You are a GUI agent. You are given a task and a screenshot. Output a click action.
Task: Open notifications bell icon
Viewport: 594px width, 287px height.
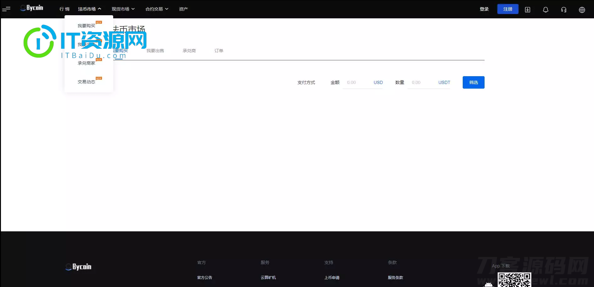(546, 10)
